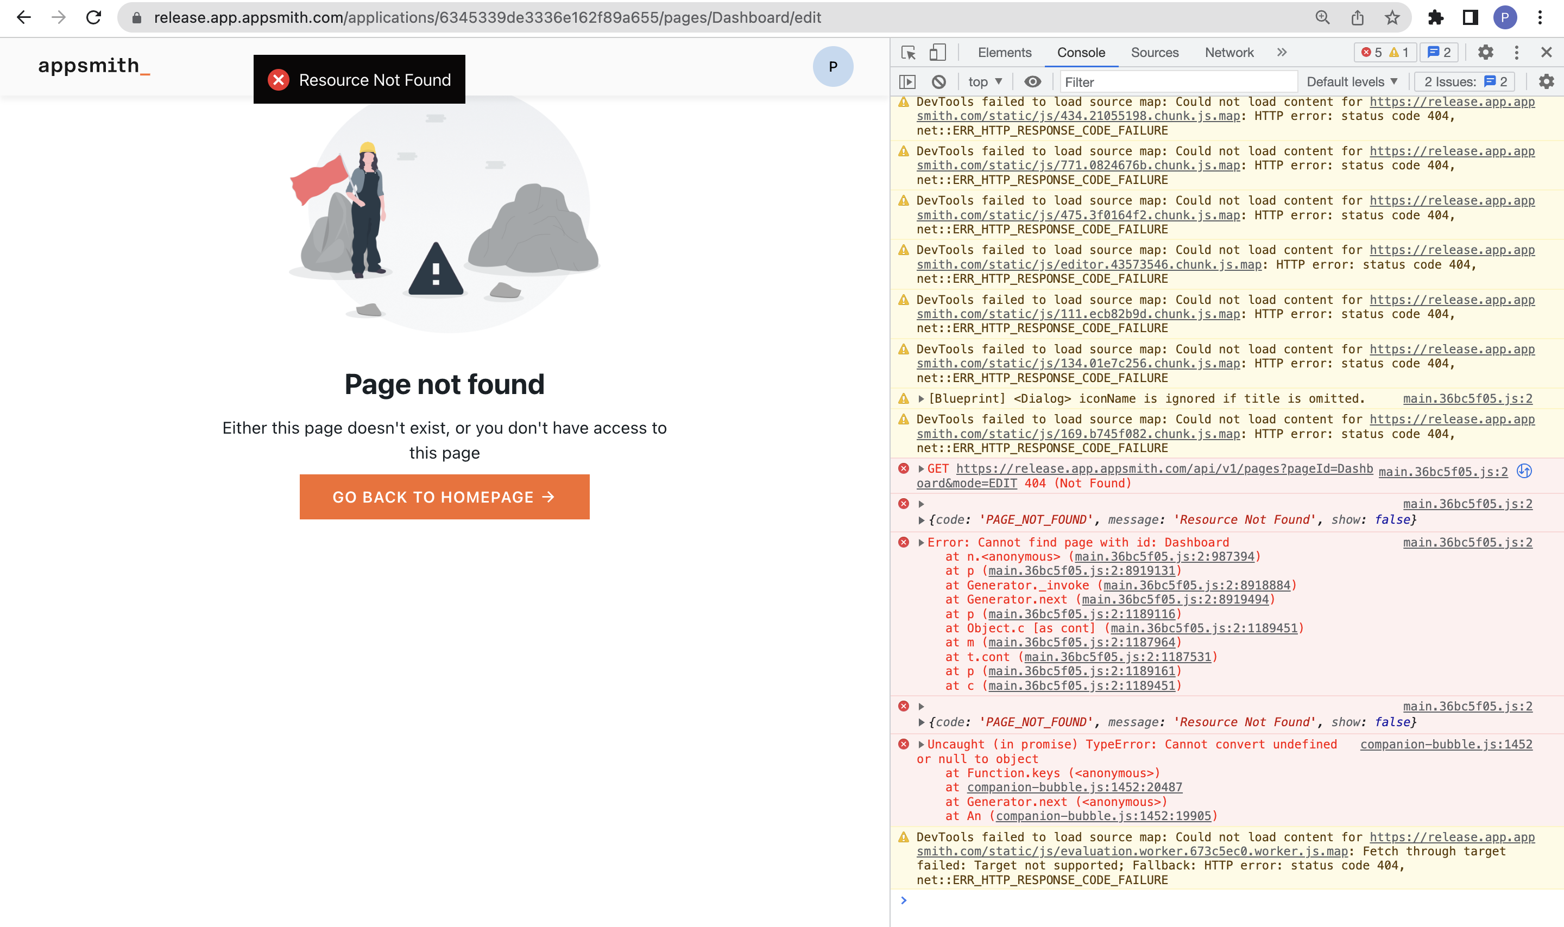The width and height of the screenshot is (1564, 927).
Task: Click the console Filter input field
Action: [x=1178, y=82]
